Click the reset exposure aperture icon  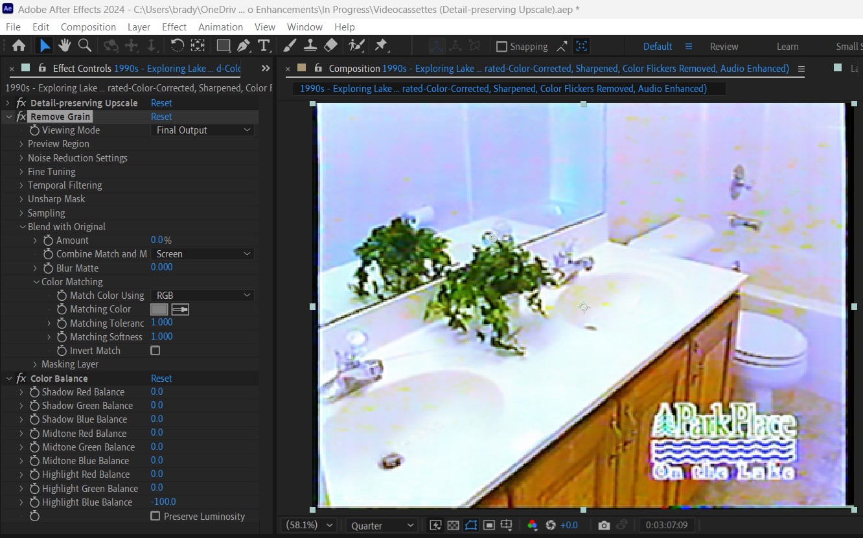coord(551,525)
